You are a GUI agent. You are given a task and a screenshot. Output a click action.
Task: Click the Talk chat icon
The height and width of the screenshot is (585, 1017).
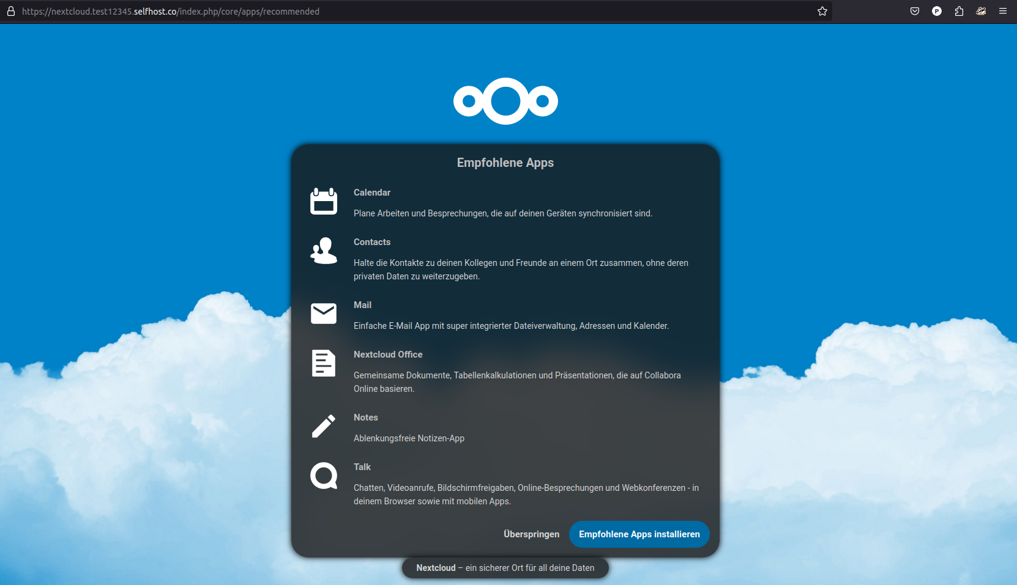[x=323, y=476]
